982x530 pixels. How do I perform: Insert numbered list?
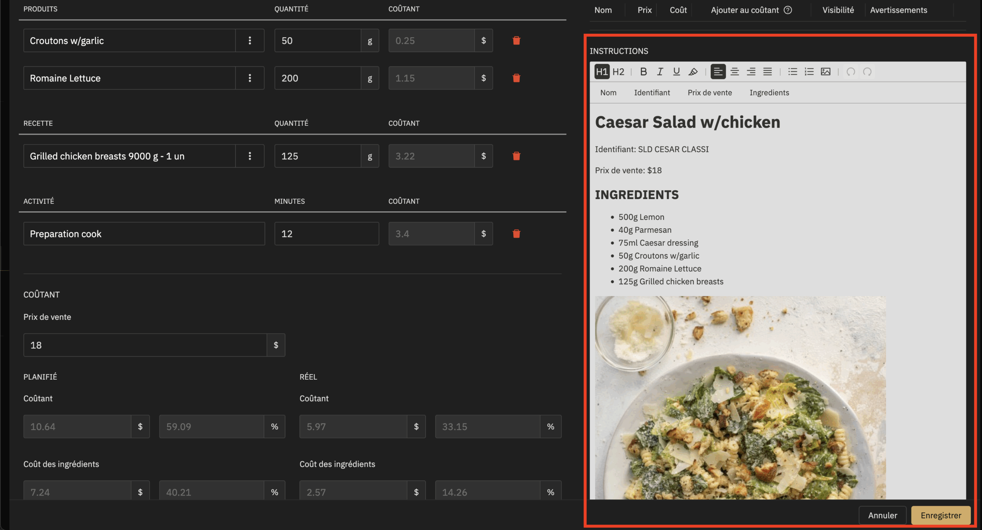click(809, 72)
